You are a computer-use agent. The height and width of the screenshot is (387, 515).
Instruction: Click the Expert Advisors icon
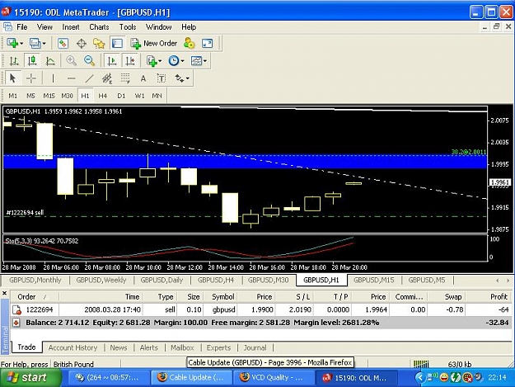click(x=190, y=43)
